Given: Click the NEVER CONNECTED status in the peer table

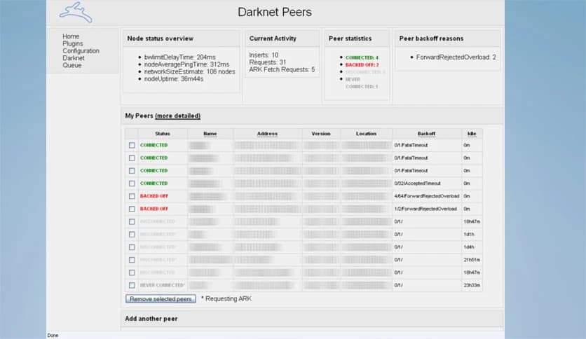Looking at the screenshot, I should (162, 285).
